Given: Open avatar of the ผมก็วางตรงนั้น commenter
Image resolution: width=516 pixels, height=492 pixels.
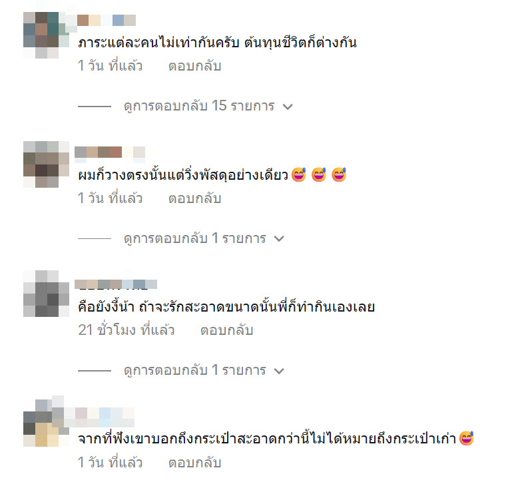Looking at the screenshot, I should pos(46,164).
